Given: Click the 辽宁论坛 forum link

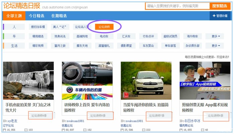Looking at the screenshot, I should click(x=10, y=125).
